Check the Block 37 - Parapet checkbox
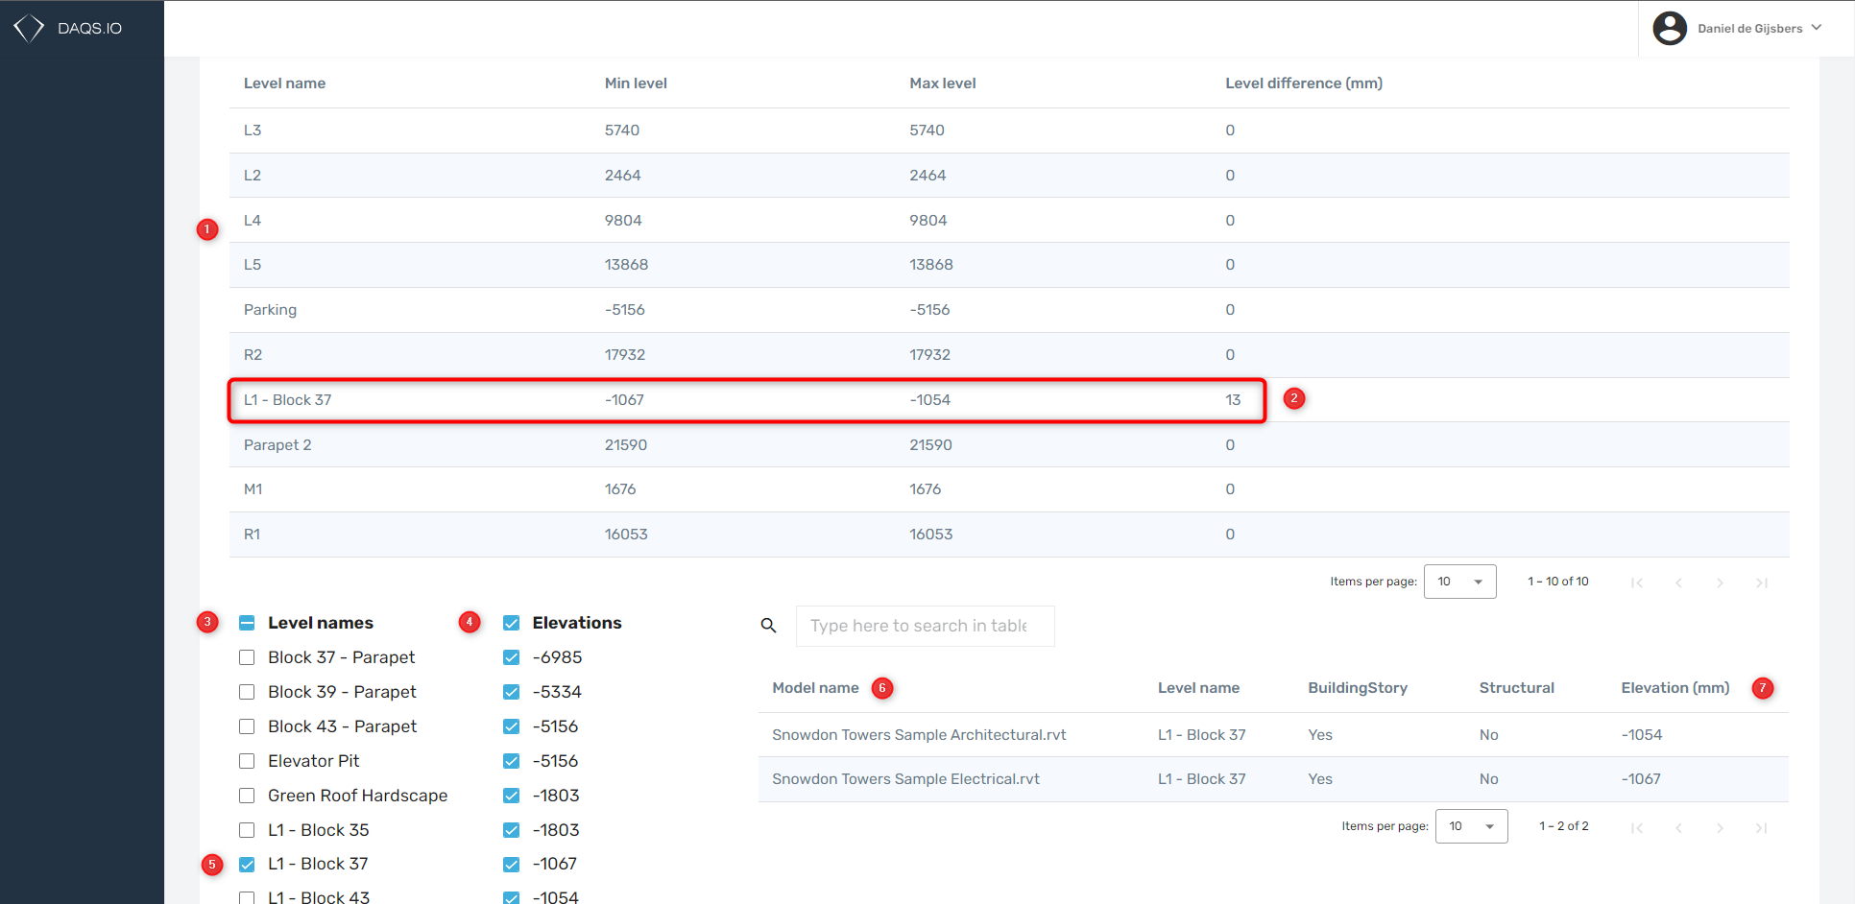The width and height of the screenshot is (1855, 904). coord(247,657)
